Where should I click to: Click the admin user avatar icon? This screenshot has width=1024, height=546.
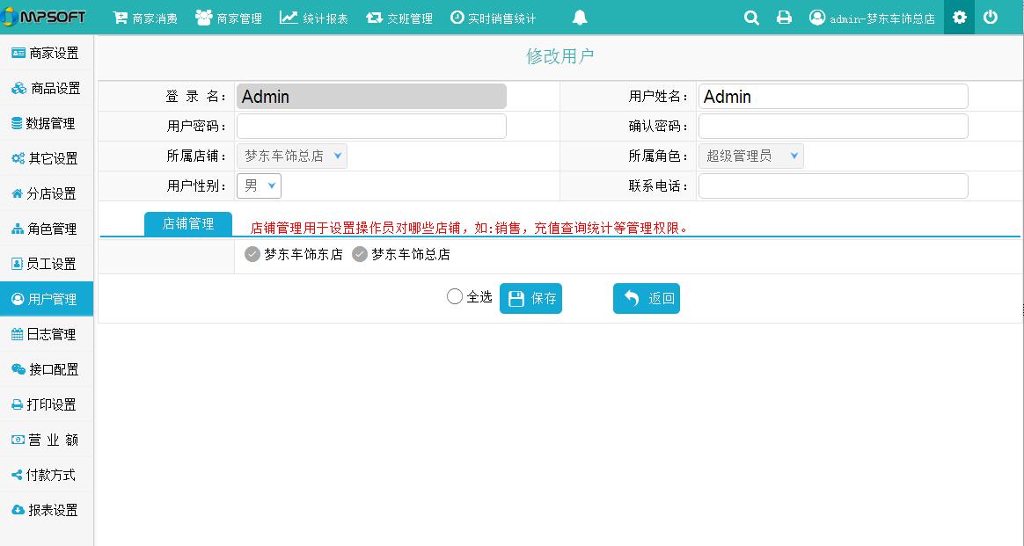tap(817, 18)
